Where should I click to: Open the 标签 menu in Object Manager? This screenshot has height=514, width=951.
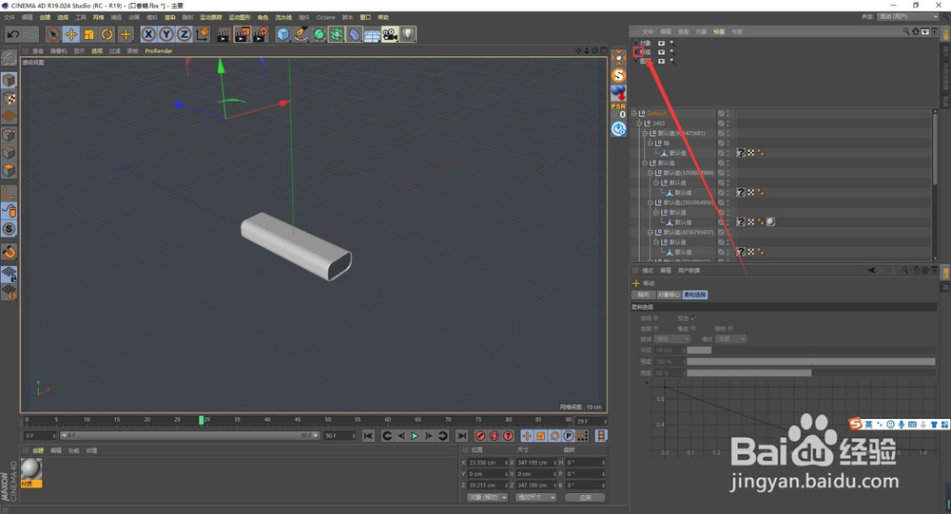click(x=719, y=31)
